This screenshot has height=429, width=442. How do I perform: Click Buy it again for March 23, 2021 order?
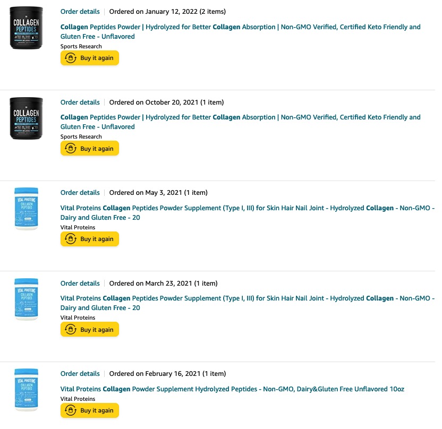90,330
